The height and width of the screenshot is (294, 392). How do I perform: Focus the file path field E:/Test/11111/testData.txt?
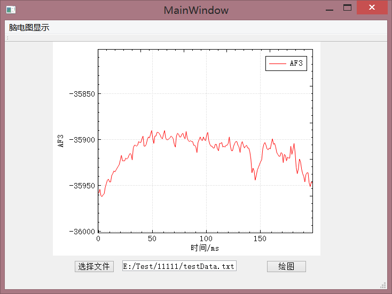[179, 266]
